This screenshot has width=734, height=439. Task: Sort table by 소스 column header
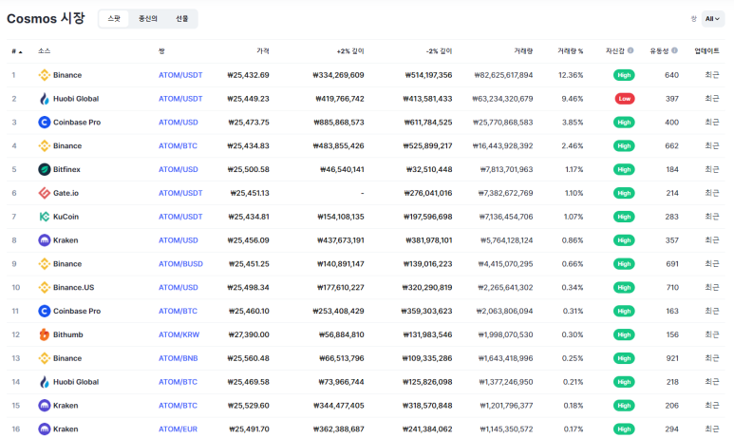click(44, 51)
